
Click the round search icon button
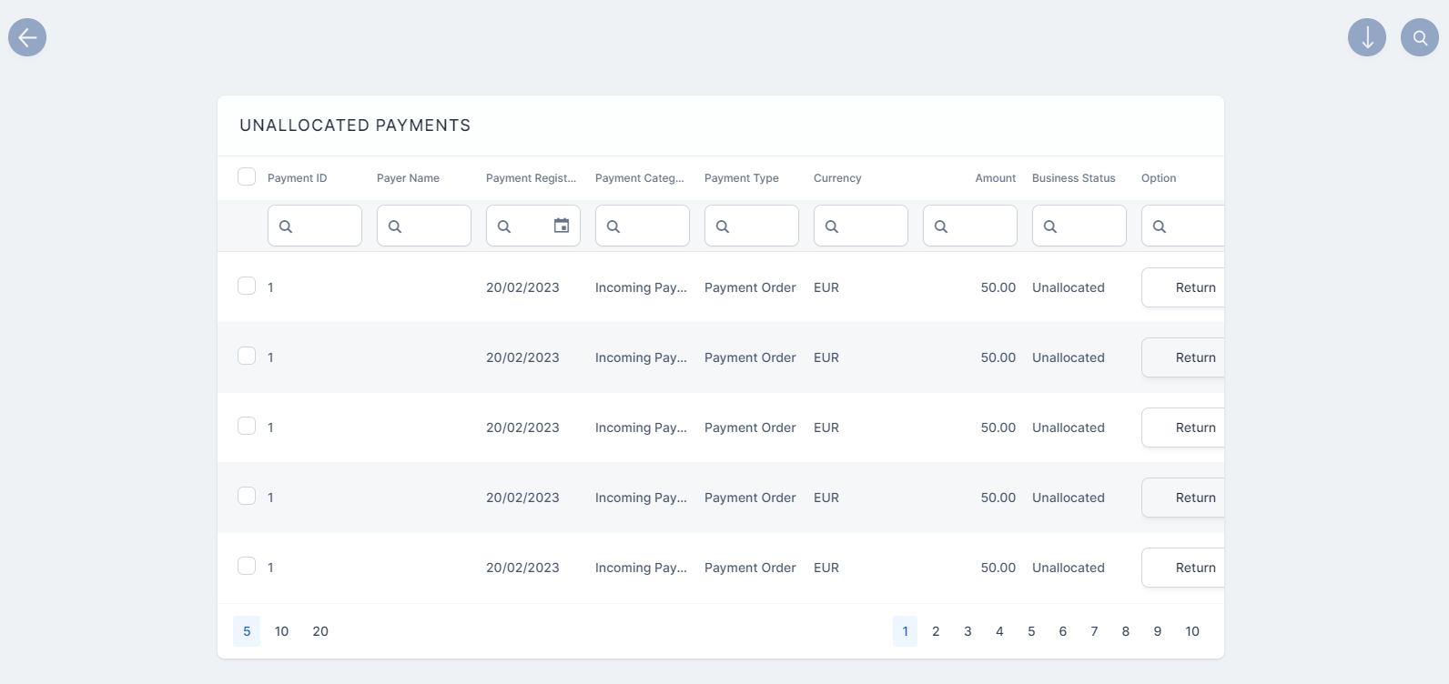pyautogui.click(x=1419, y=37)
